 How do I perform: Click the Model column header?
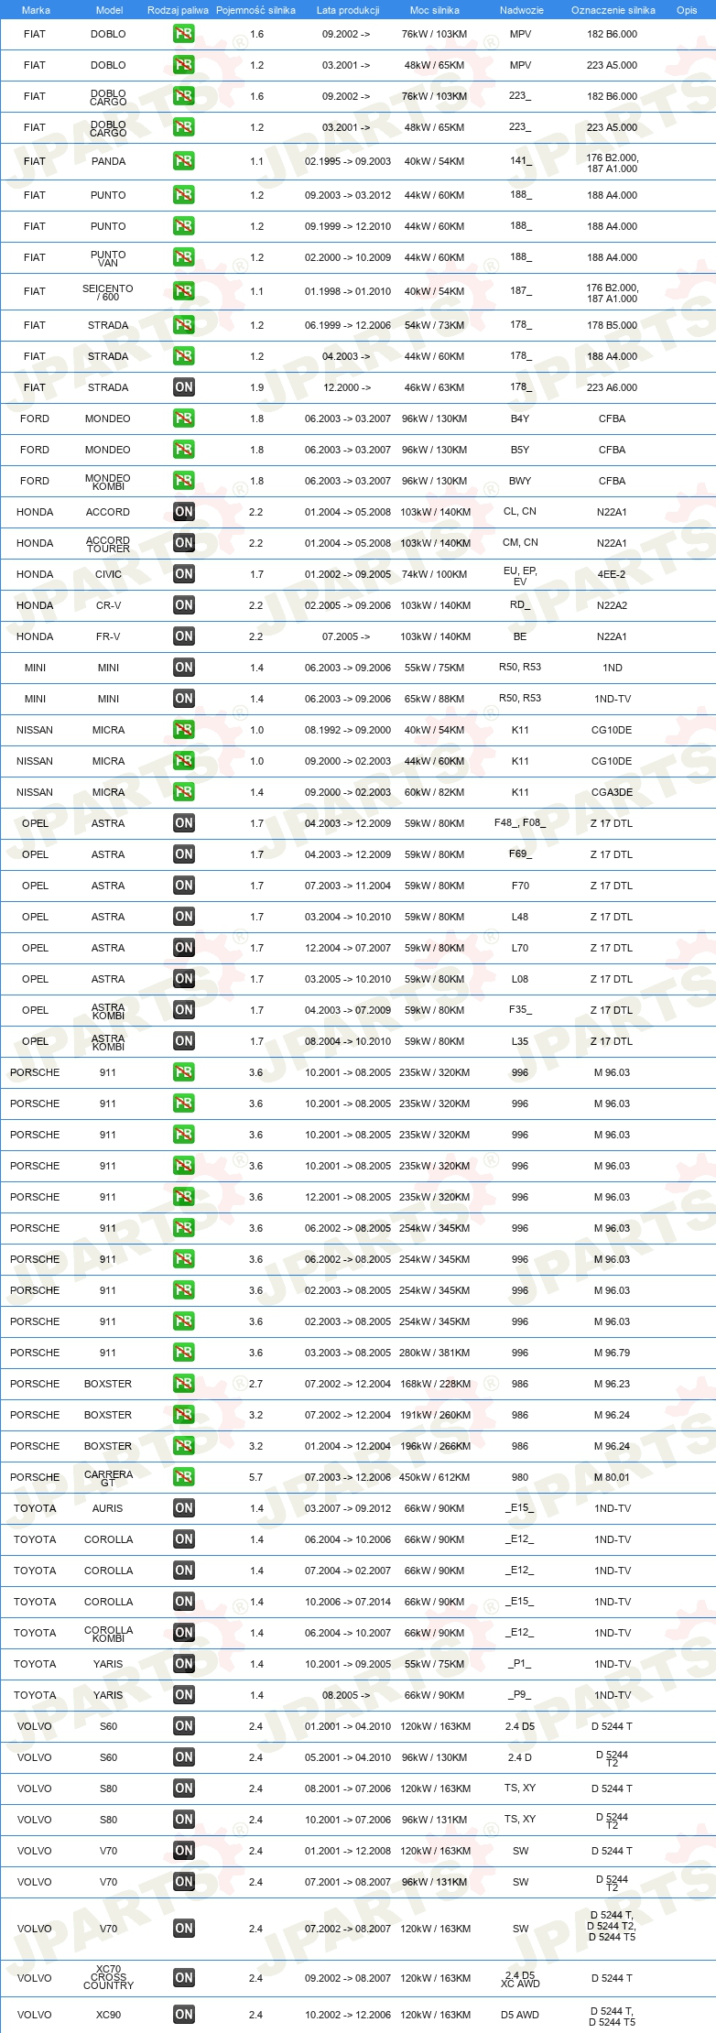pos(109,10)
